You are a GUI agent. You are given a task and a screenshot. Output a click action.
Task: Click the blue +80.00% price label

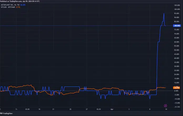click(x=176, y=26)
